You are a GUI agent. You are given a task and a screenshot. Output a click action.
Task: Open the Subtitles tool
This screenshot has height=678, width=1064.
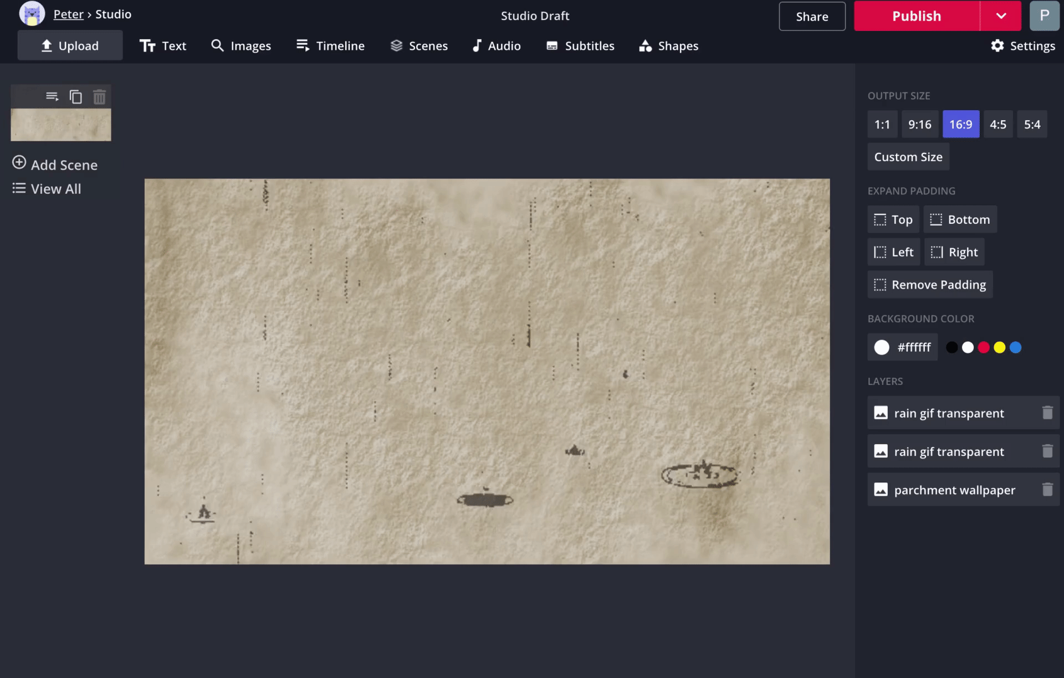coord(580,46)
